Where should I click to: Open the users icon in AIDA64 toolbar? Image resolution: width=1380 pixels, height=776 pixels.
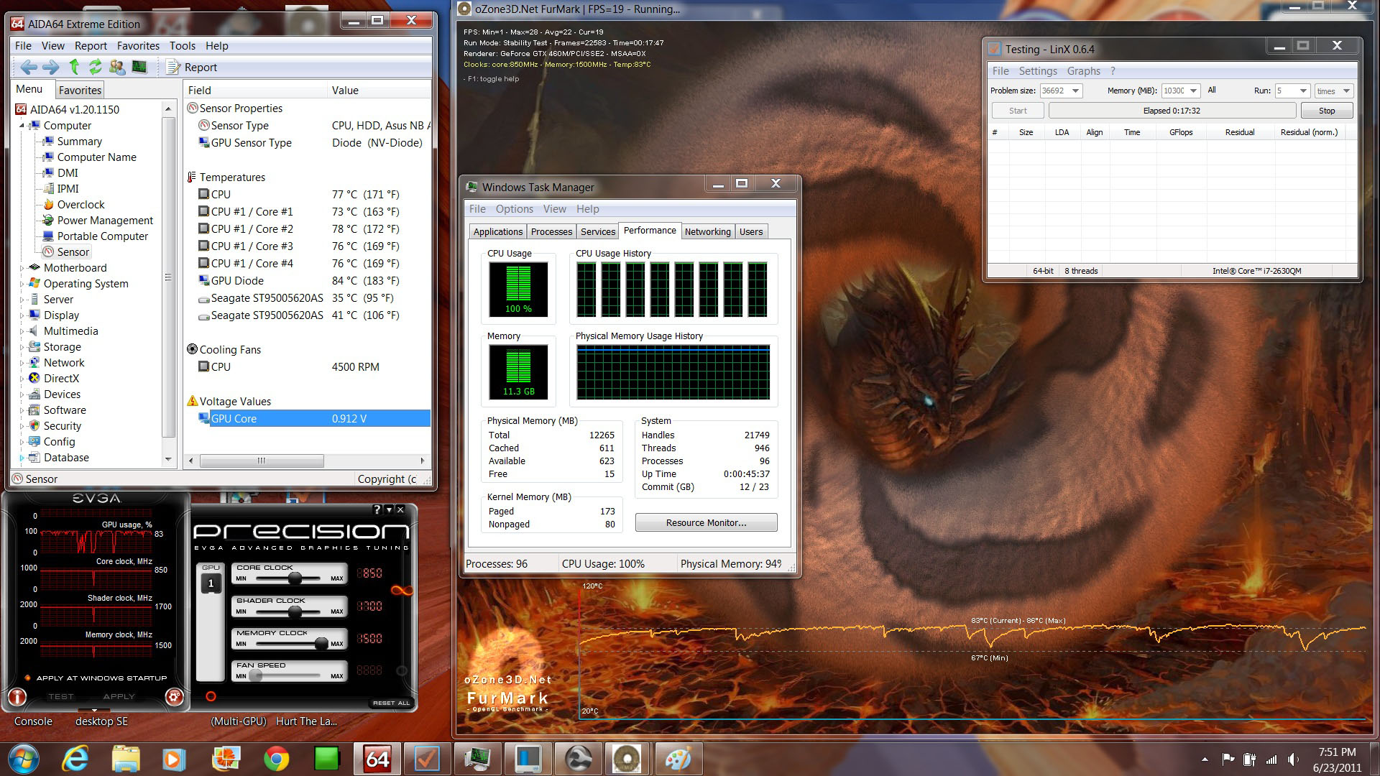tap(116, 67)
